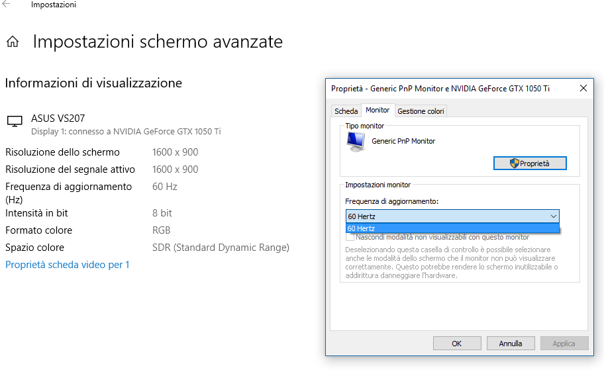Click the dialog title bar text
Screen dimensions: 604x374
(440, 89)
